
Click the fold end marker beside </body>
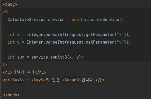(x=1, y=95)
